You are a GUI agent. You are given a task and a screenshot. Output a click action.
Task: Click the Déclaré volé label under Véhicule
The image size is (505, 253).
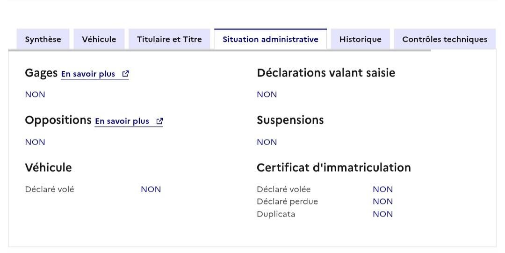coord(50,190)
